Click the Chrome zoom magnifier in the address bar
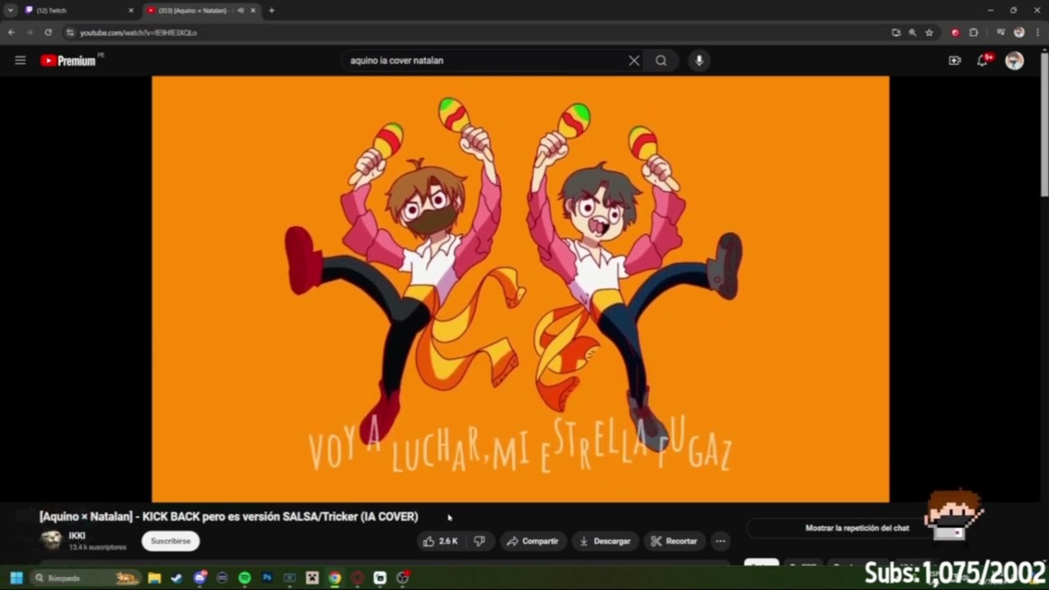1049x590 pixels. click(x=912, y=33)
